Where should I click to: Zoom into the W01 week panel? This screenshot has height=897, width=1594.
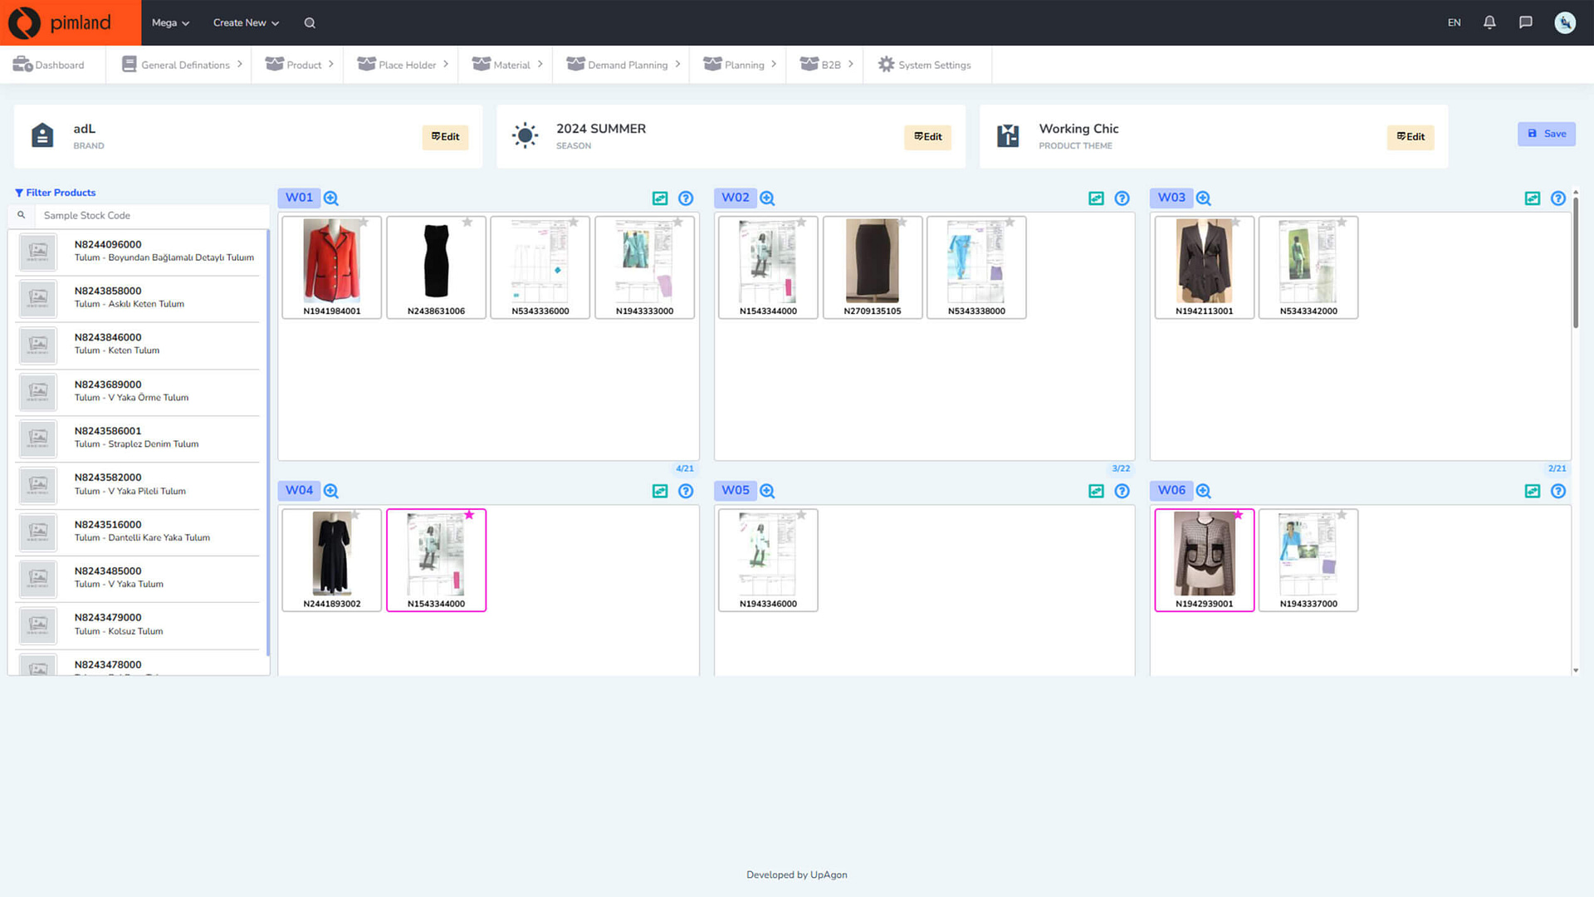click(330, 198)
